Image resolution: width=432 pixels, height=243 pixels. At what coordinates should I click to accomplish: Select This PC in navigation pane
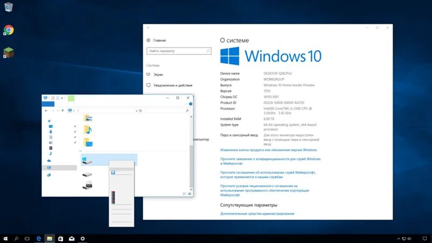[x=59, y=167]
